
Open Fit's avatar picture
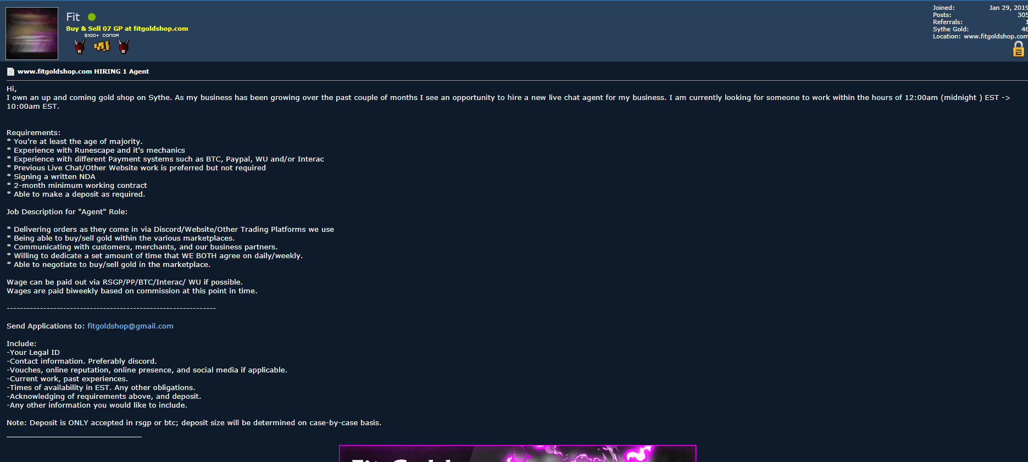pos(32,34)
